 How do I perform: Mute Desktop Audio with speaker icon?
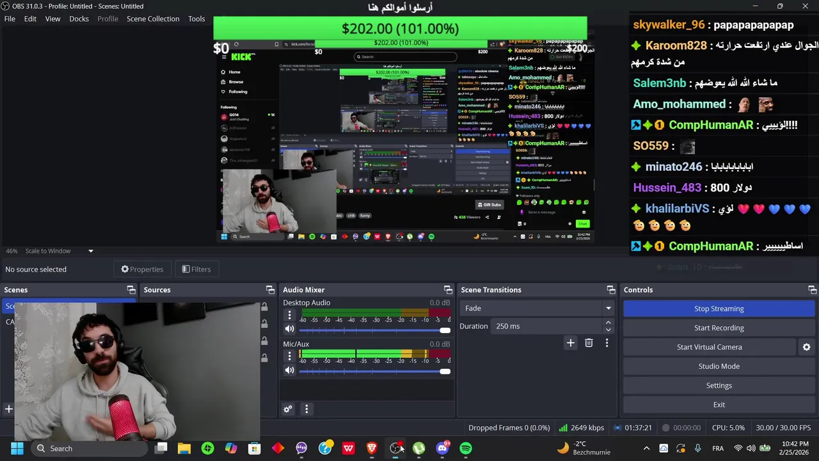coord(289,329)
